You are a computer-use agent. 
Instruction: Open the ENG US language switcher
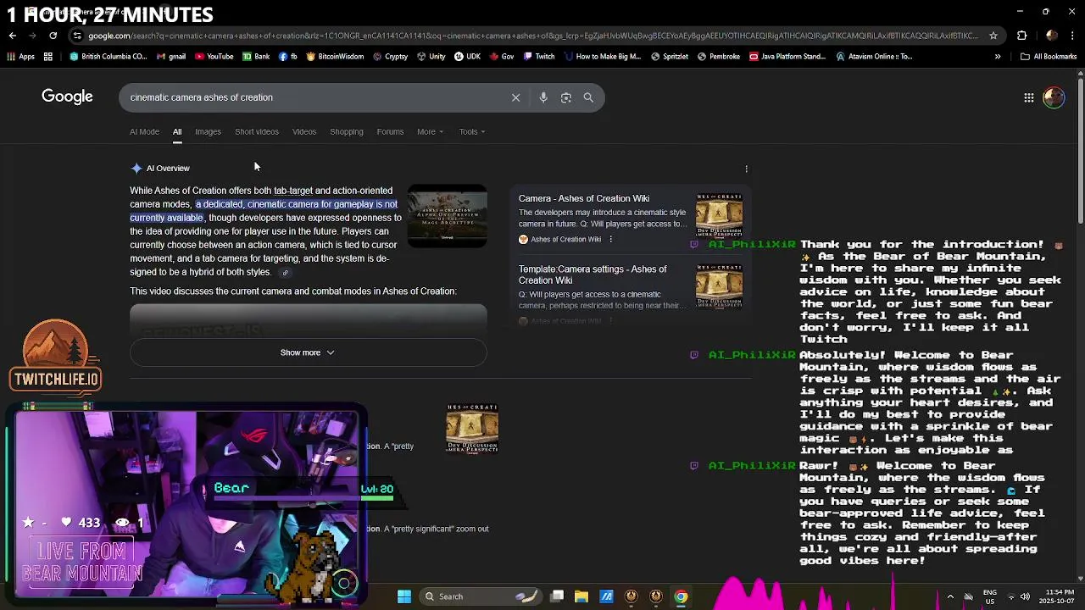(990, 596)
